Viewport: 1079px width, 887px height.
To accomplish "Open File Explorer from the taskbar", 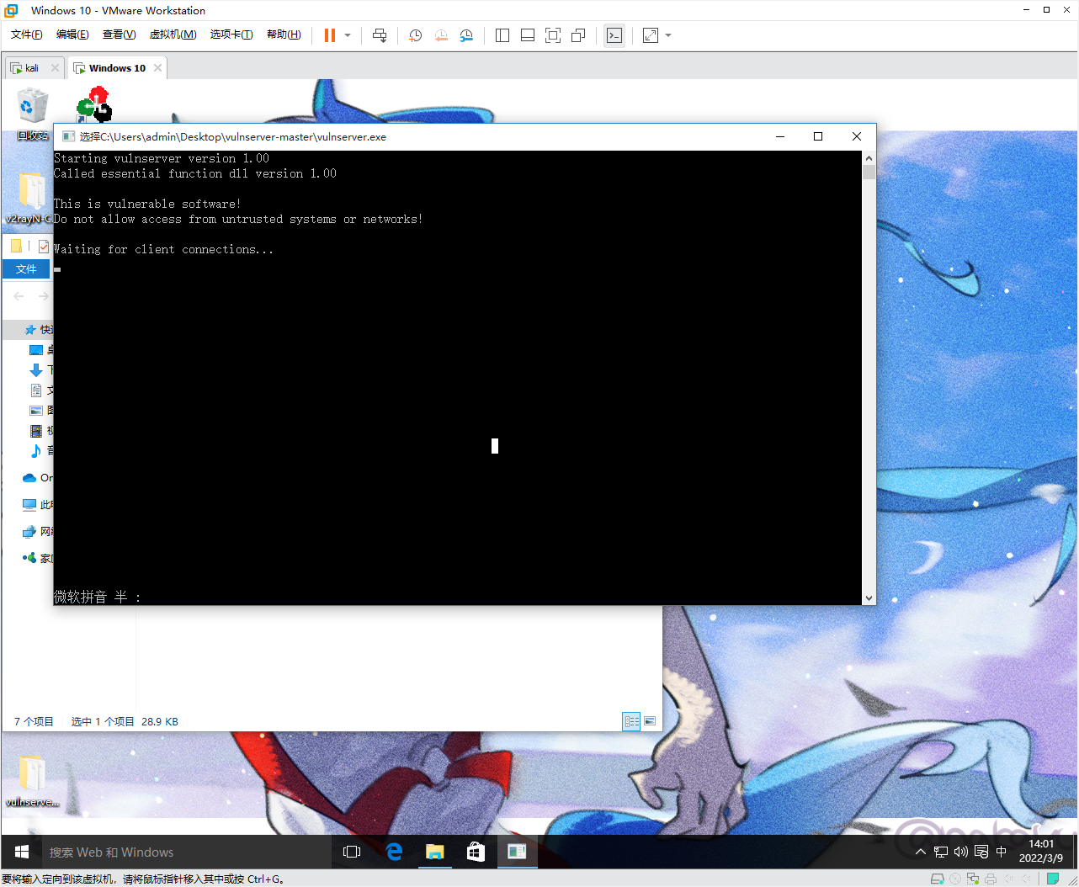I will click(x=434, y=852).
